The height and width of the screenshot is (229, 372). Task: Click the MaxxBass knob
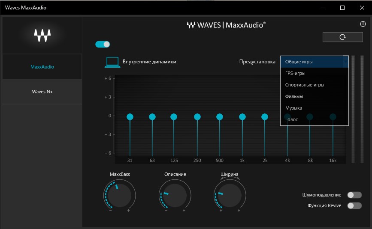[x=120, y=196]
